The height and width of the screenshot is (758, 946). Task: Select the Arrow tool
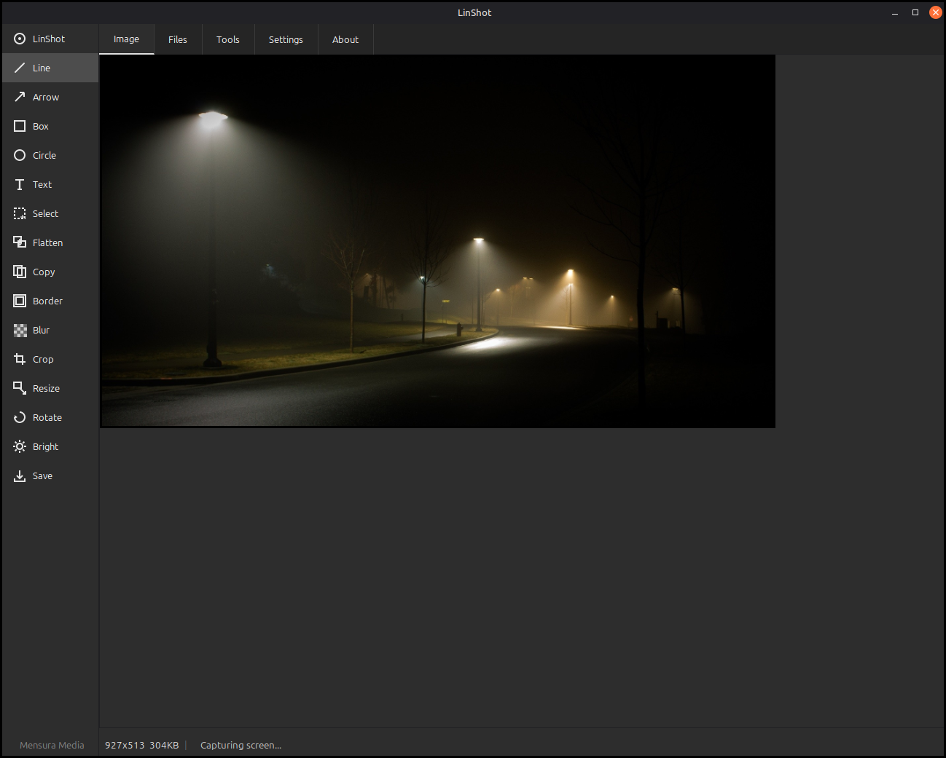[x=50, y=97]
